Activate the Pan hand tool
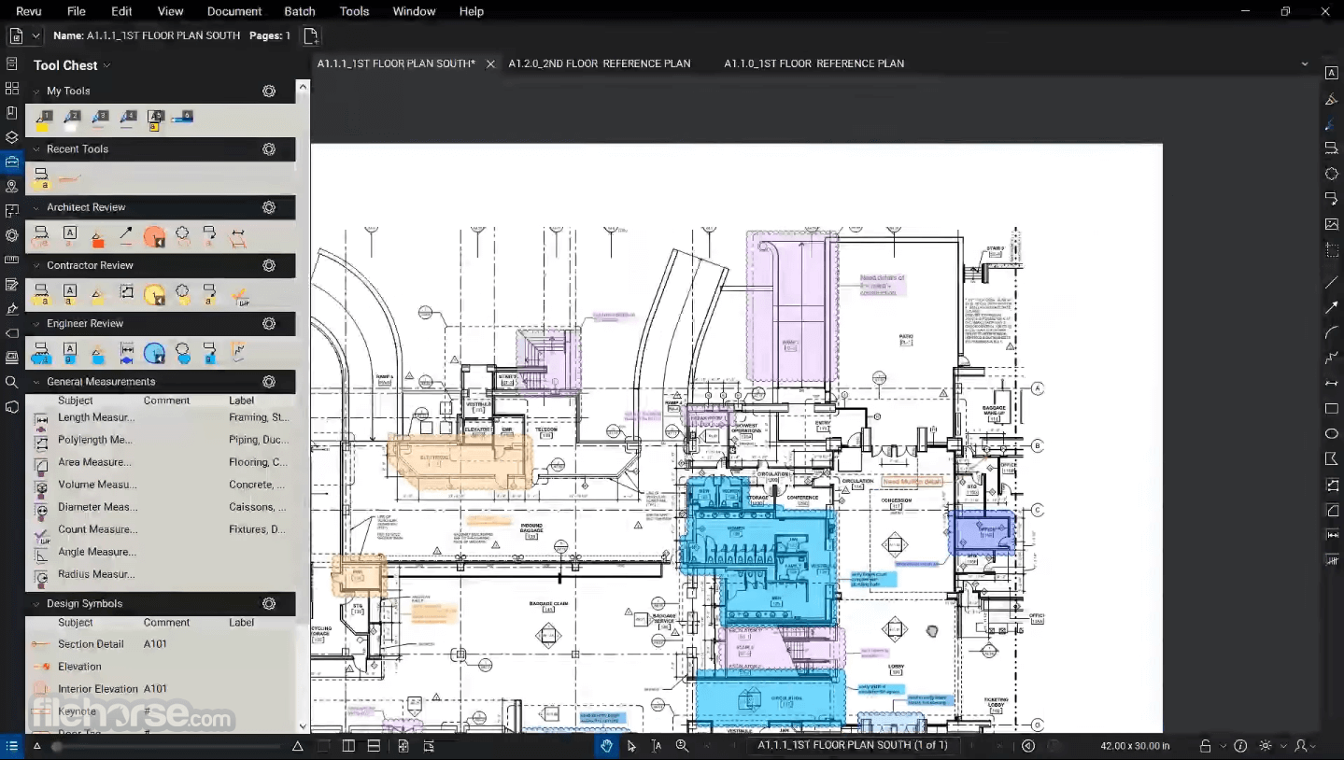The image size is (1344, 760). [606, 745]
